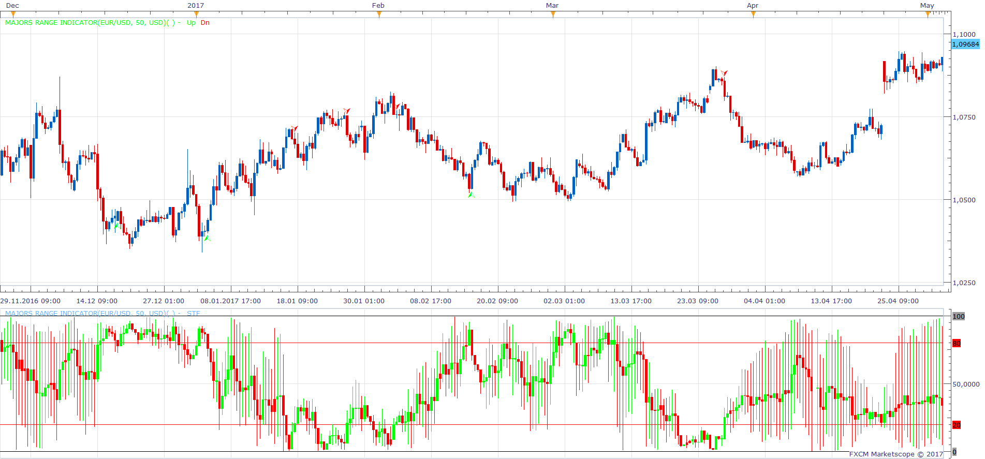Image resolution: width=985 pixels, height=459 pixels.
Task: Click the 14.12 09:00 time label
Action: tap(97, 301)
